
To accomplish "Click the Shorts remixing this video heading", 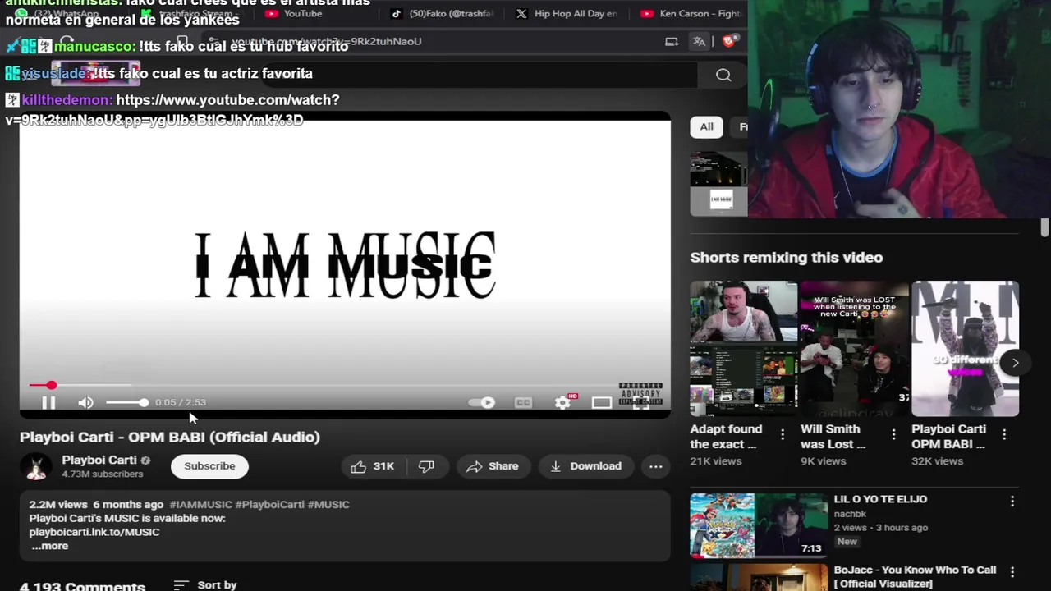I will [x=787, y=257].
